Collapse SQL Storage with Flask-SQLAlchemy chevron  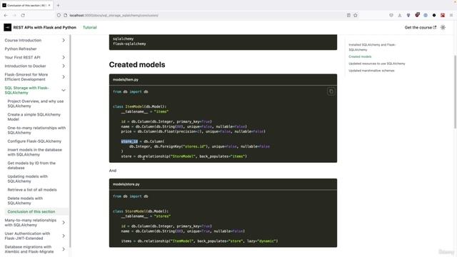64,91
